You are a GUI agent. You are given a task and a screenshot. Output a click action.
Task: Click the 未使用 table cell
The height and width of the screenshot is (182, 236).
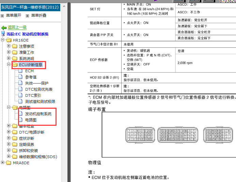click(x=179, y=44)
